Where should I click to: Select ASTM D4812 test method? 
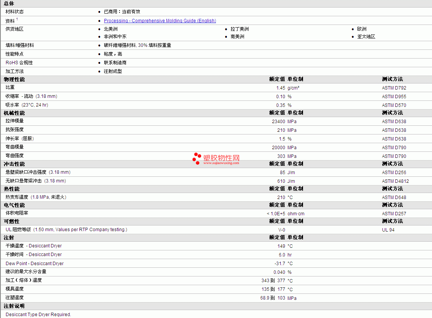pos(395,181)
